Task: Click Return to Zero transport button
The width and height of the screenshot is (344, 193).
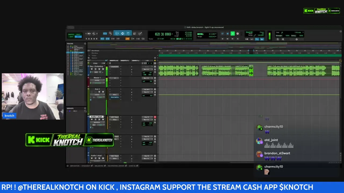Action: (x=223, y=39)
